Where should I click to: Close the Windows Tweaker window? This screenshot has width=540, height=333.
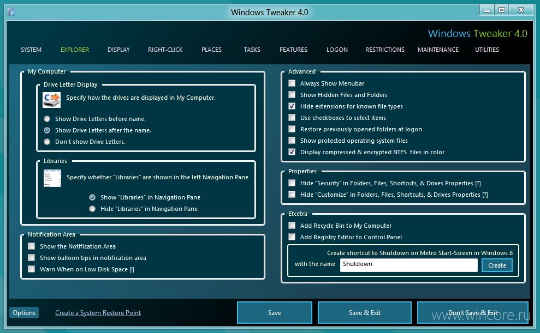tap(521, 10)
